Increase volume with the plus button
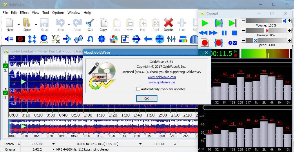The image size is (294, 152). [289, 21]
